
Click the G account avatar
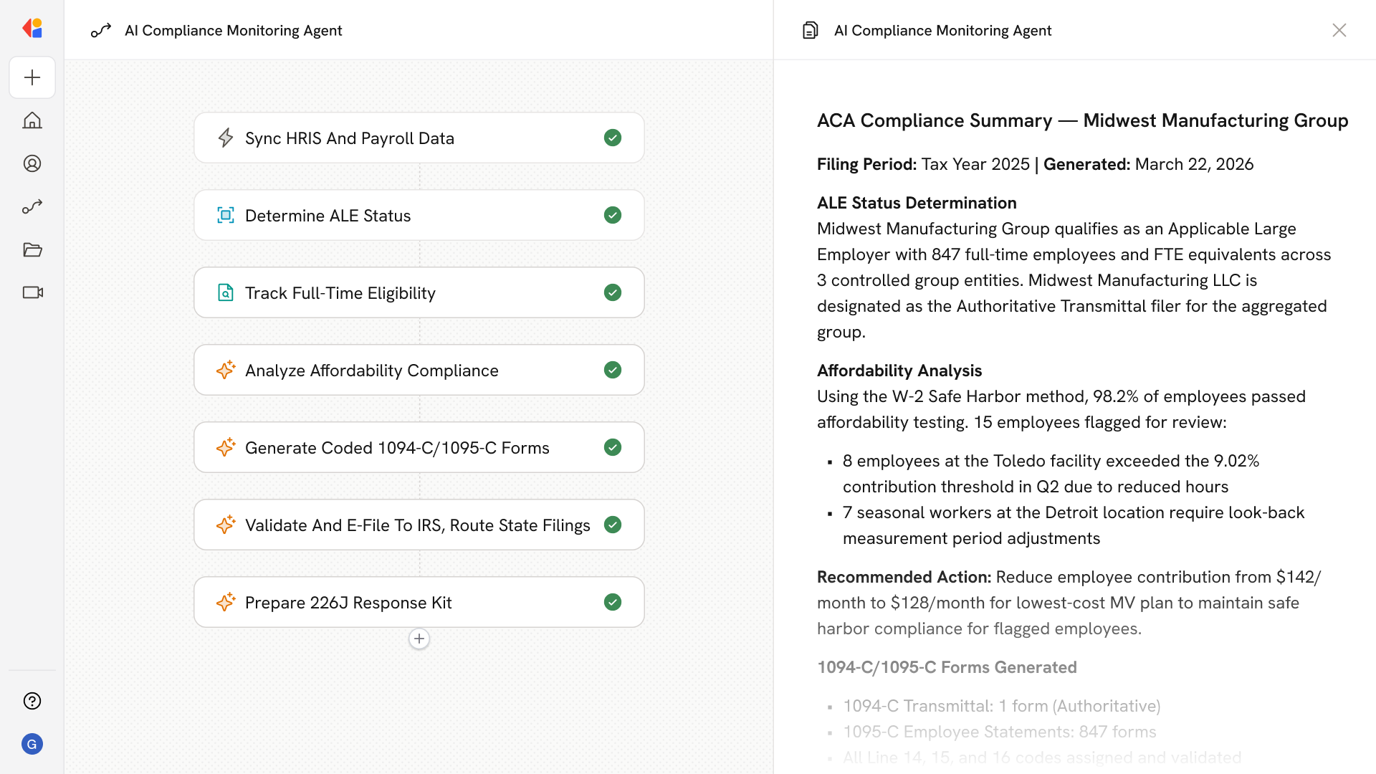point(32,744)
